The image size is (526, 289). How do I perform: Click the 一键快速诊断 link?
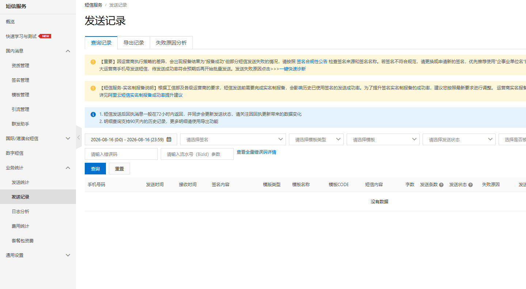coord(293,69)
